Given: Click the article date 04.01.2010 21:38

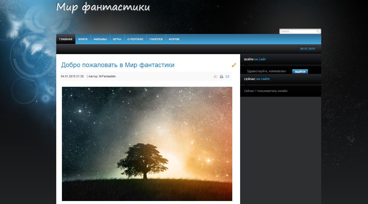Looking at the screenshot, I should (x=72, y=77).
